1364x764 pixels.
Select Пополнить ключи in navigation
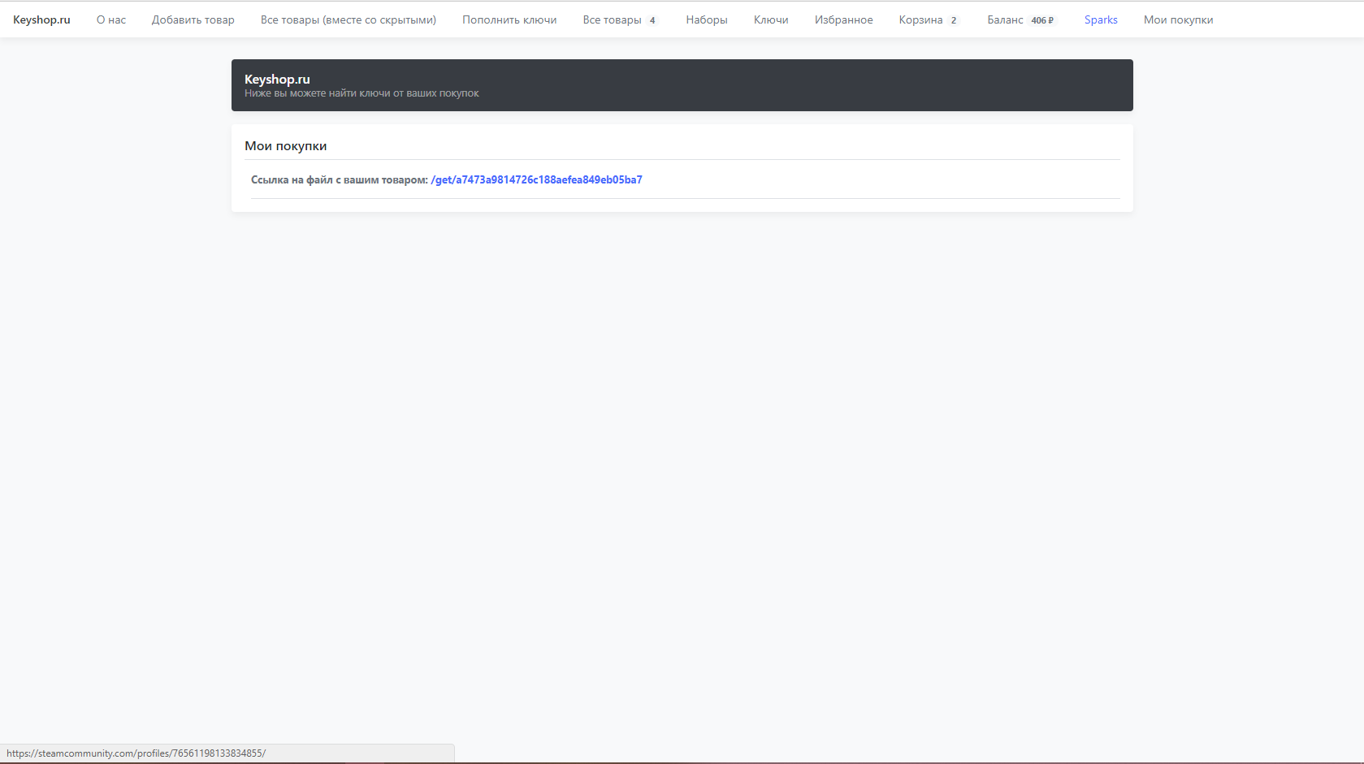pyautogui.click(x=509, y=19)
